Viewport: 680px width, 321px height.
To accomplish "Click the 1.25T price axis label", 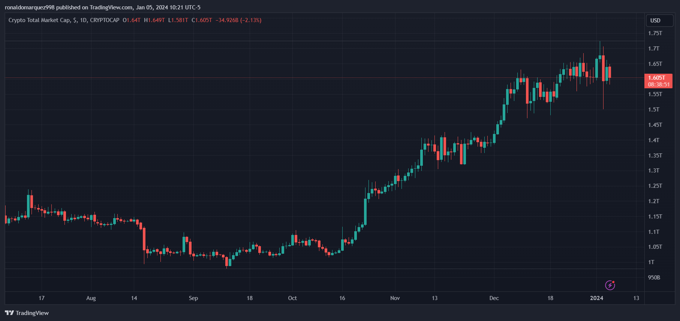I will (x=655, y=186).
